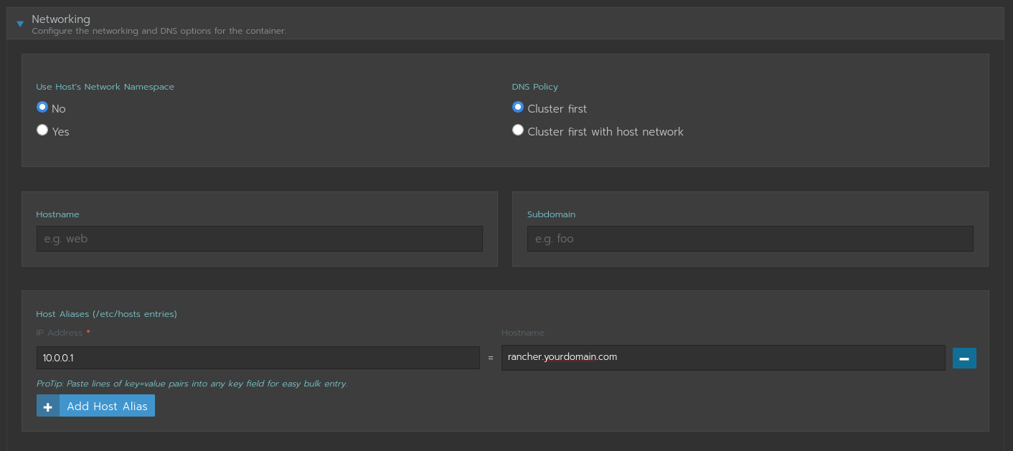The width and height of the screenshot is (1013, 451).
Task: Click the Host Aliases (/etc/hosts entries) label
Action: (x=107, y=314)
